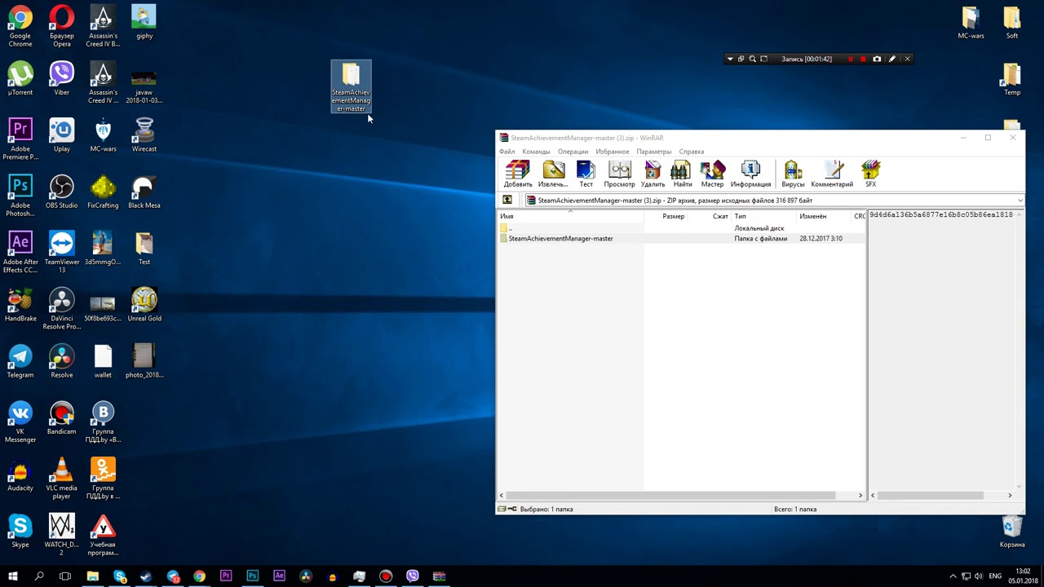Click the recorder magnifier icon
Screen dimensions: 1044x587
[752, 59]
